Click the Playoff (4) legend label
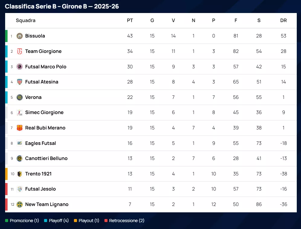 (x=59, y=221)
